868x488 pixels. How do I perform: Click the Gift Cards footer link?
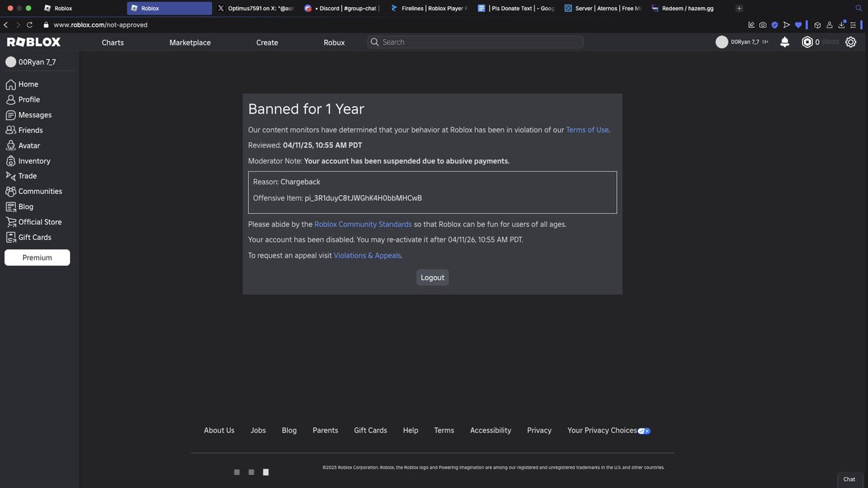pyautogui.click(x=370, y=430)
